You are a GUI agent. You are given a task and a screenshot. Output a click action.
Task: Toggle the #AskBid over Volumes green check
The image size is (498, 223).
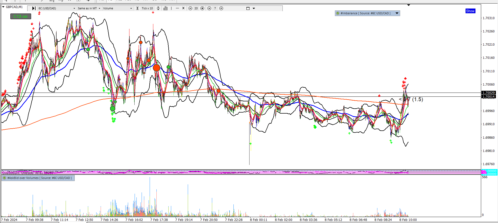point(4,178)
